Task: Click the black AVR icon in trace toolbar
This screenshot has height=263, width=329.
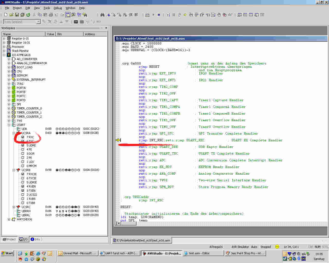Action: pyautogui.click(x=76, y=22)
